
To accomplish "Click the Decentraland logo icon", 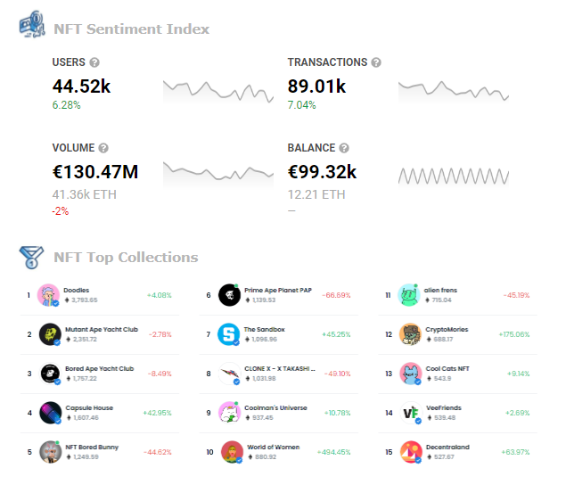I will pyautogui.click(x=411, y=452).
